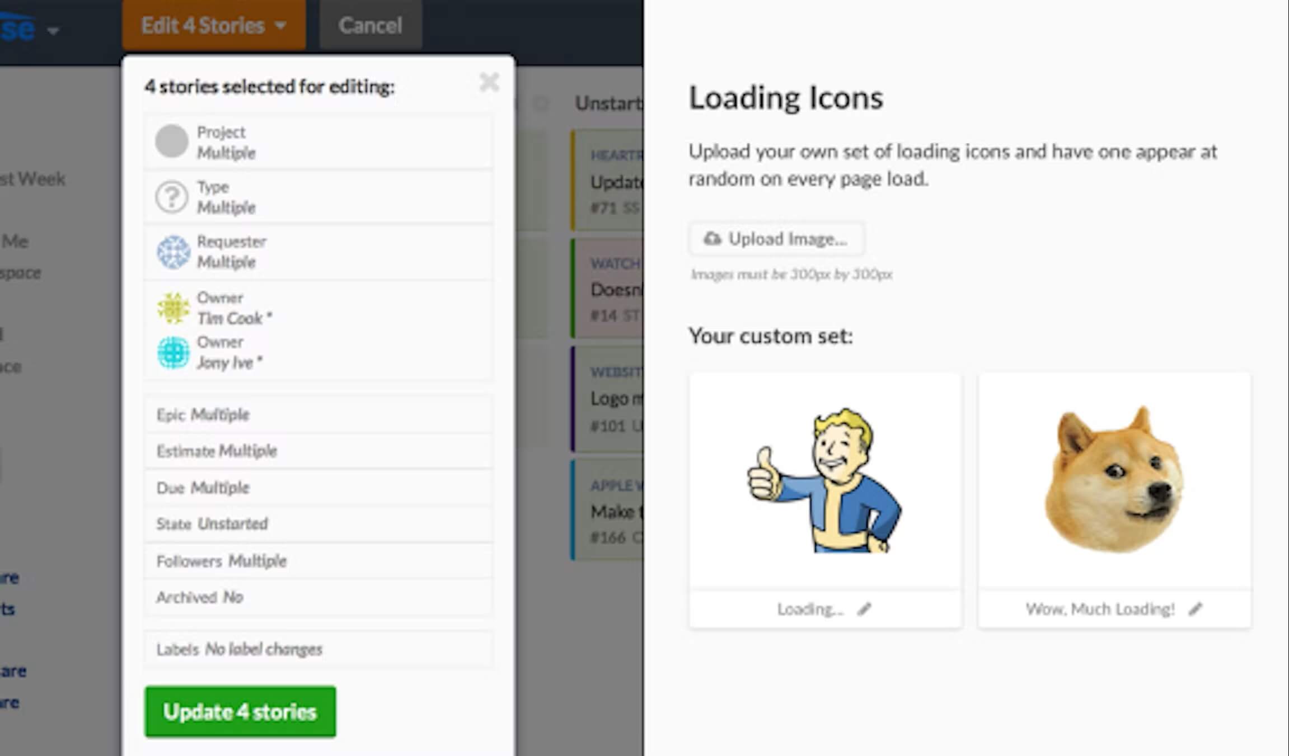Click the gray Project circle icon
The height and width of the screenshot is (756, 1289).
[171, 141]
